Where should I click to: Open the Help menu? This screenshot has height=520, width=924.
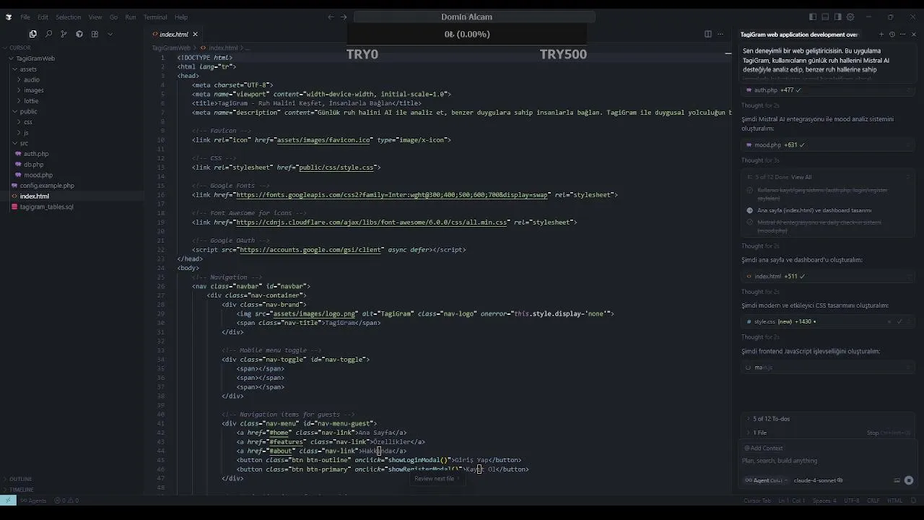click(181, 17)
